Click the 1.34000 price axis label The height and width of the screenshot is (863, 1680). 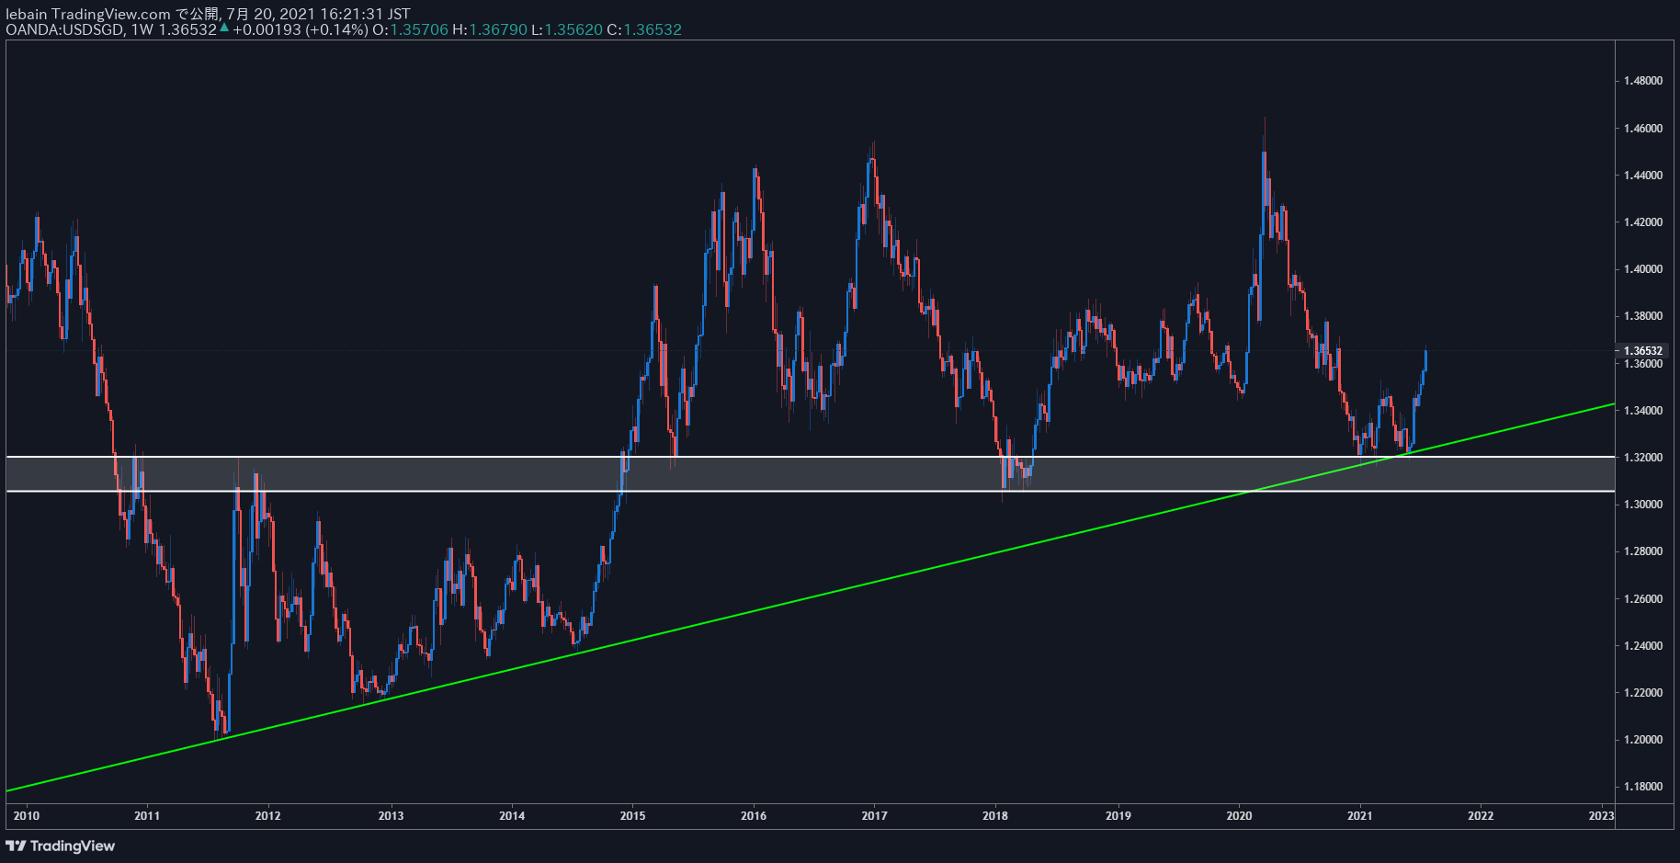pos(1642,411)
